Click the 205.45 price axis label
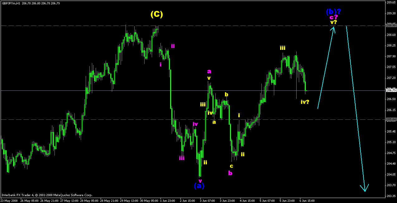This screenshot has height=203, width=397. click(x=391, y=131)
